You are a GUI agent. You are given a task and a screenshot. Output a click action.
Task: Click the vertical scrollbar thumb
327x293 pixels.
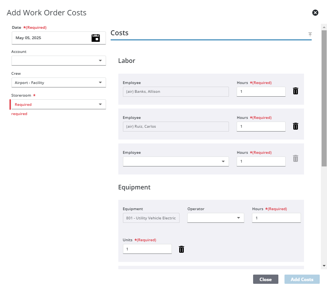point(324,98)
